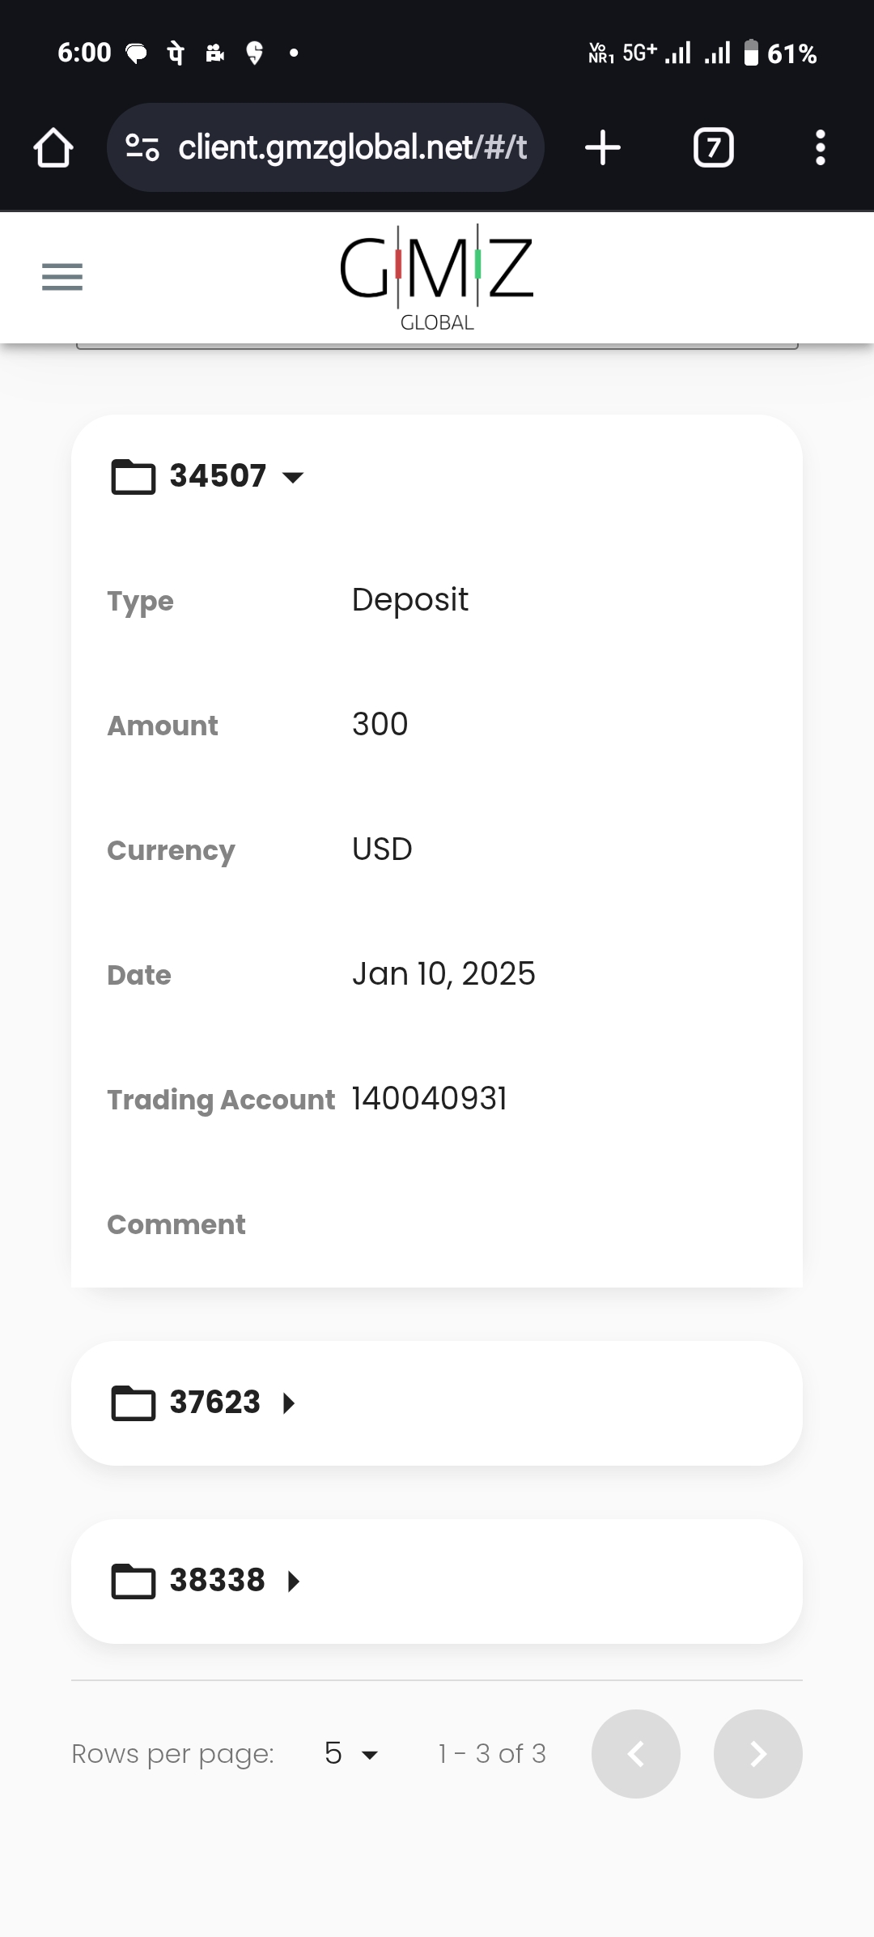Tap the address bar URL field
The height and width of the screenshot is (1937, 874).
[352, 148]
